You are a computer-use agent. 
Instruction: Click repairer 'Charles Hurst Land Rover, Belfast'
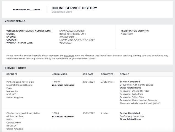pyautogui.click(x=23, y=113)
